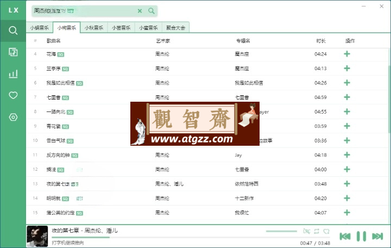Add 明明就 with its plus icon
The image size is (391, 248).
pos(347,199)
